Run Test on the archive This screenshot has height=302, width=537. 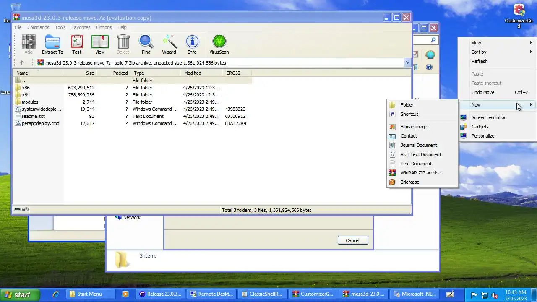point(77,44)
